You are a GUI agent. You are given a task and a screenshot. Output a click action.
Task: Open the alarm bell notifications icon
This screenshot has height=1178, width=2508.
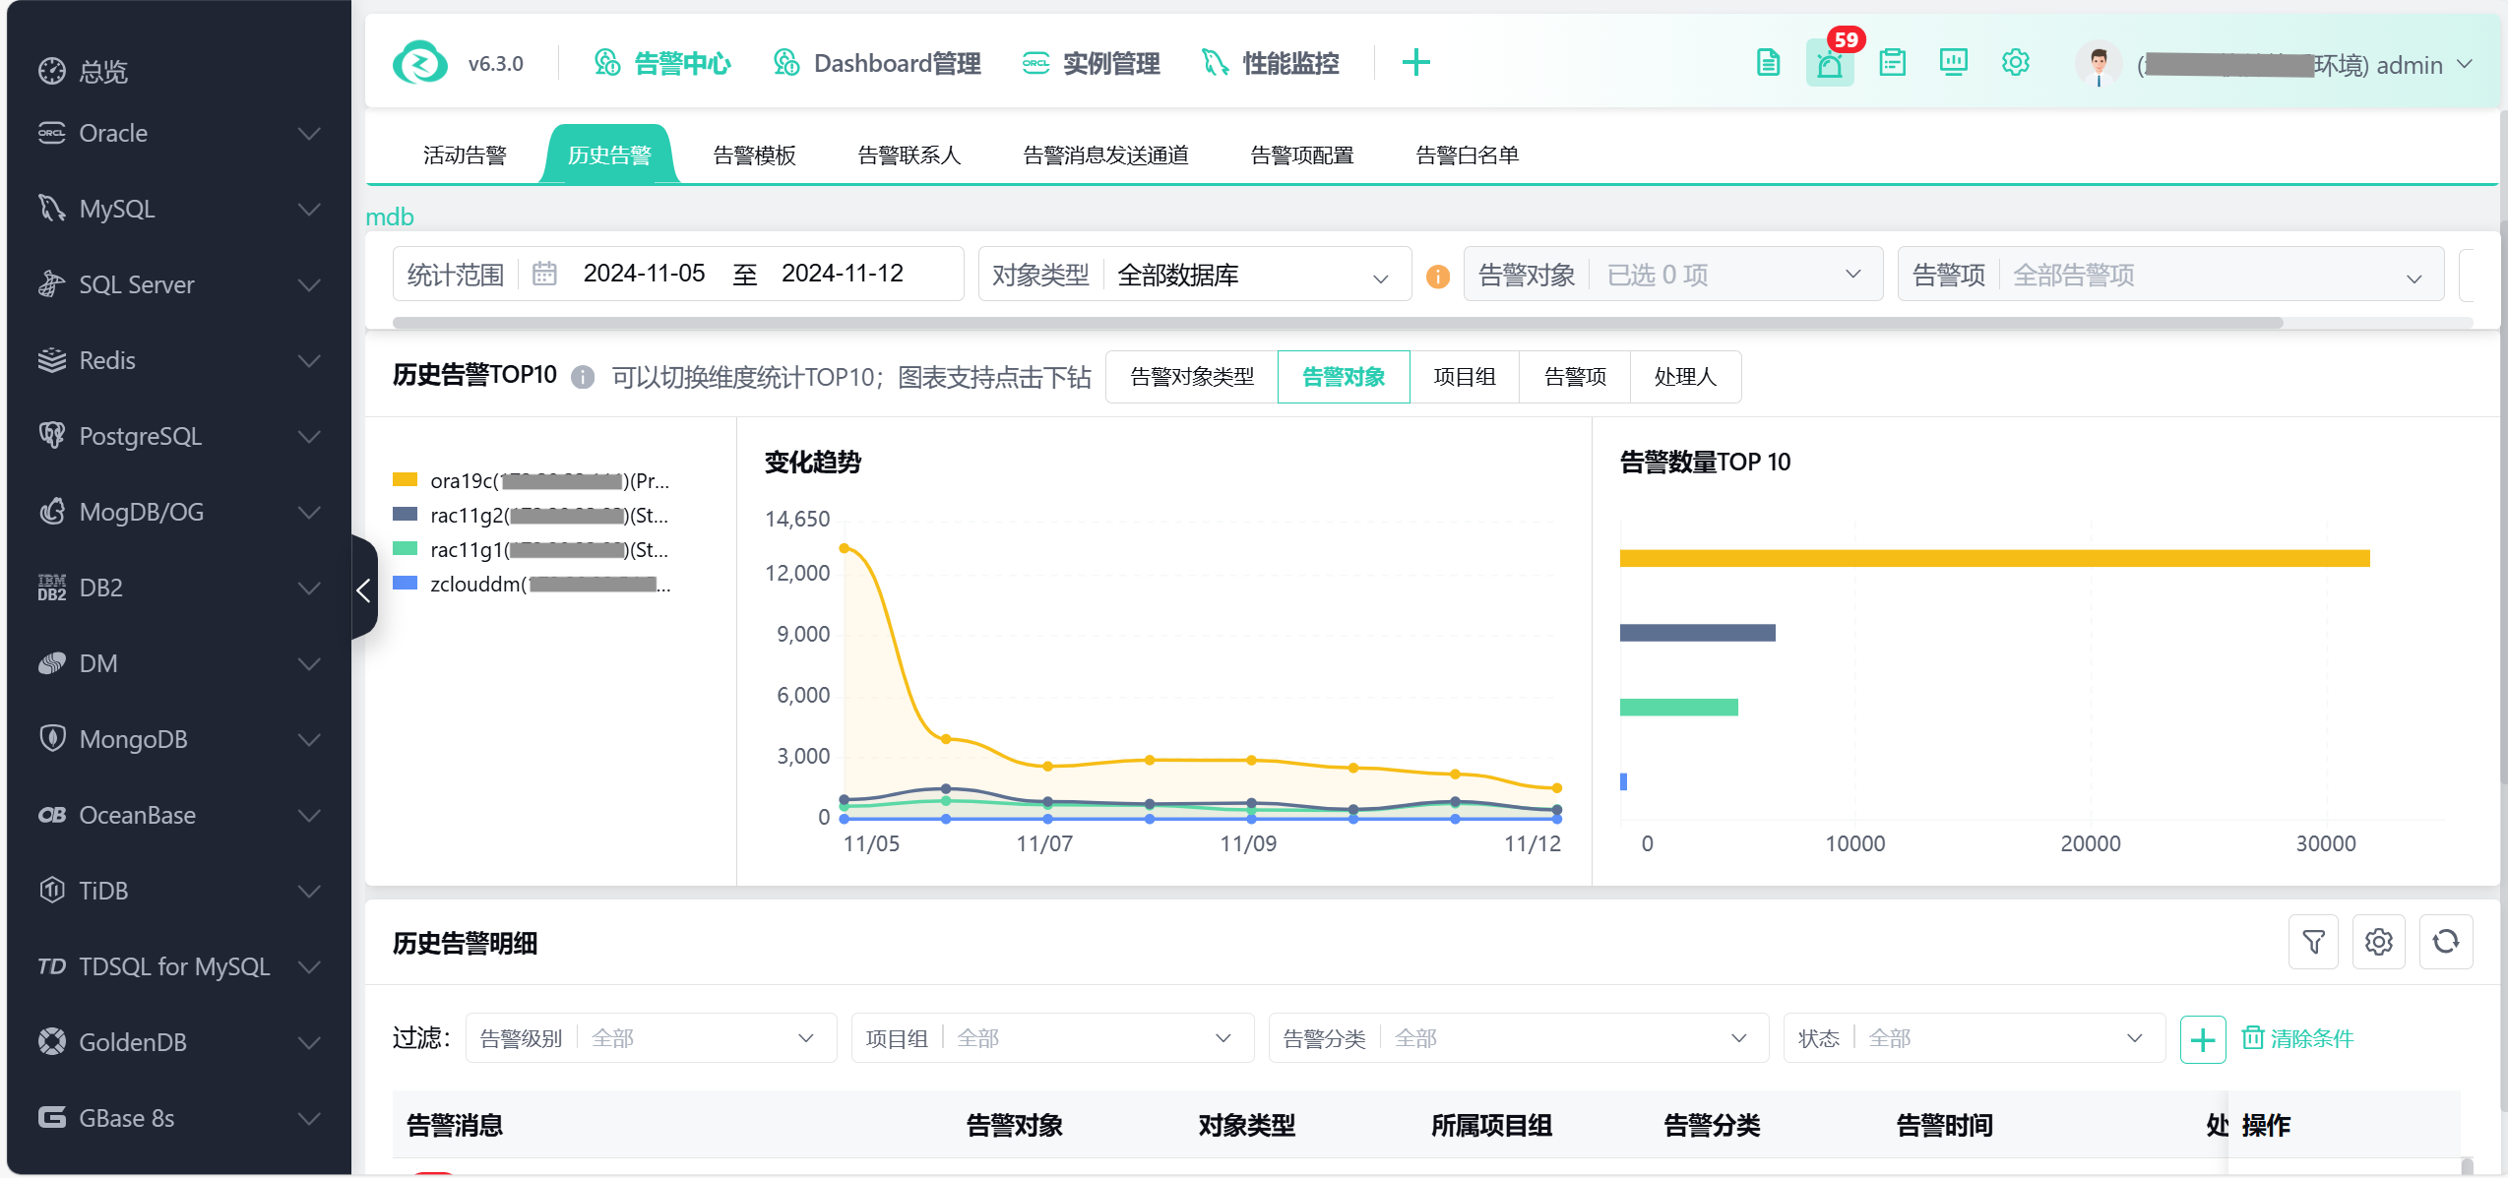coord(1830,64)
